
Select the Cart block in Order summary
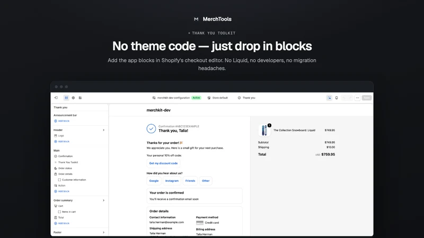coord(59,206)
